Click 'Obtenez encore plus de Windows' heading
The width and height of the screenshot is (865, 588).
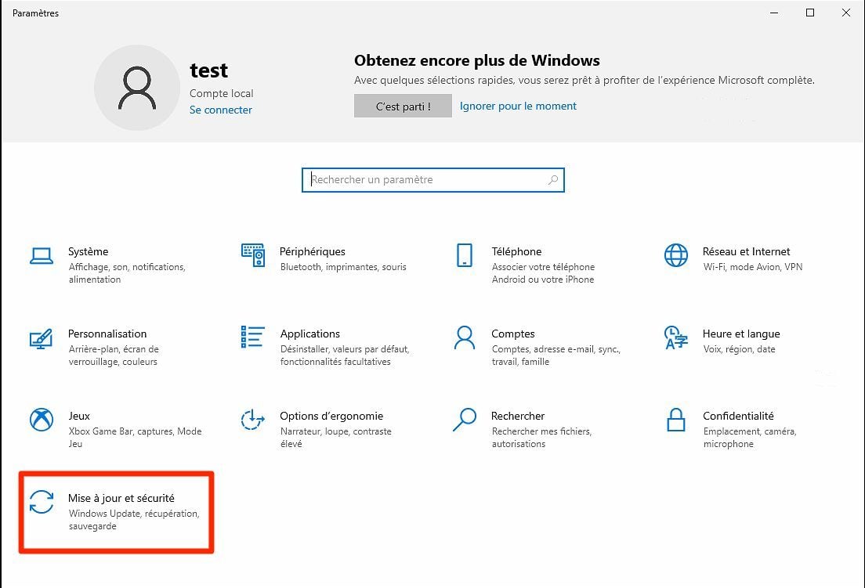click(x=477, y=60)
